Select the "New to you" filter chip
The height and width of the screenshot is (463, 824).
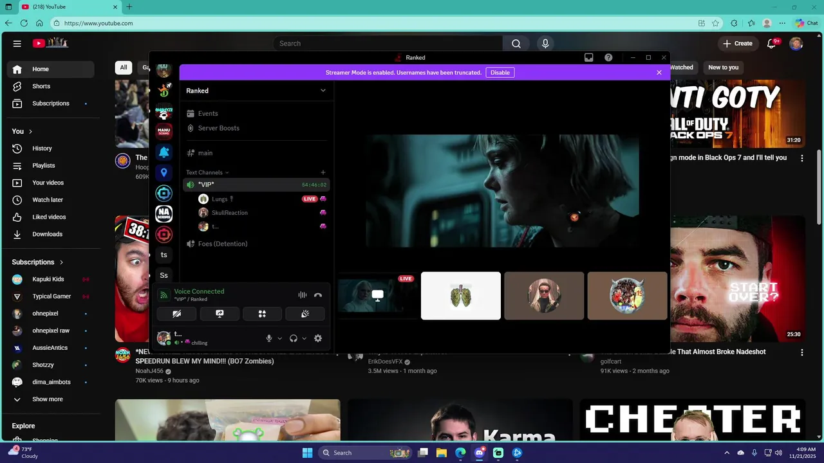click(x=723, y=68)
